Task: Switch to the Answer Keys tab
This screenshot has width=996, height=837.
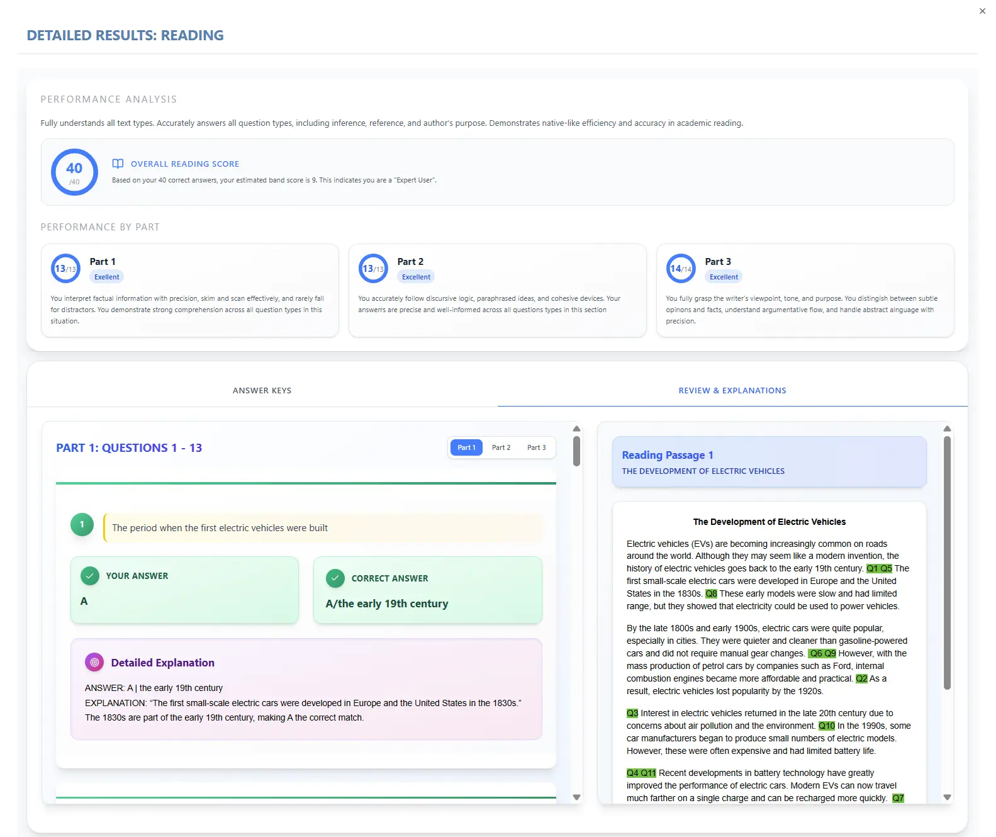Action: [x=262, y=391]
